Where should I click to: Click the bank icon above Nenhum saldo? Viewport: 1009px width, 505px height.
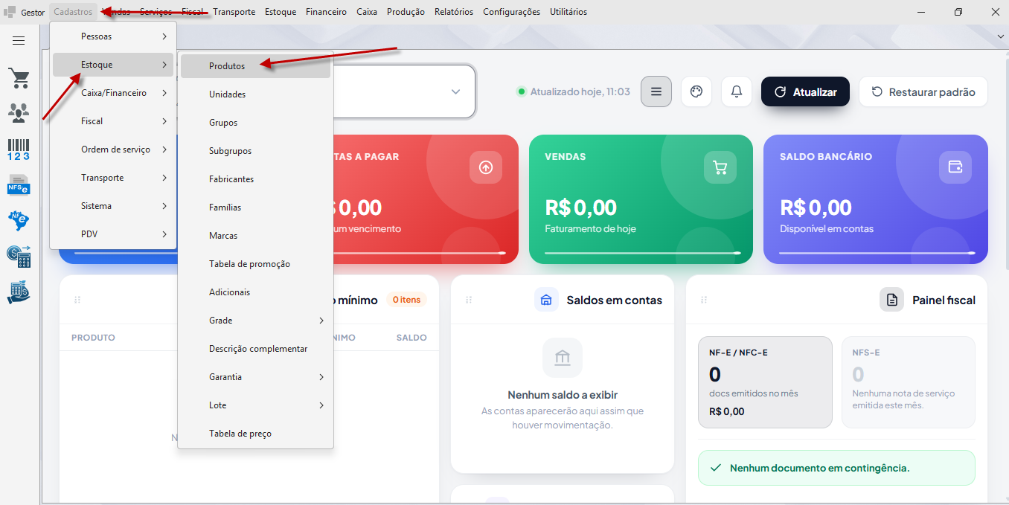coord(563,358)
